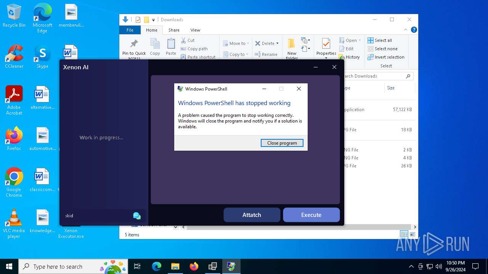Screen dimensions: 488x274
Task: Open the Move to dropdown
Action: tap(236, 43)
